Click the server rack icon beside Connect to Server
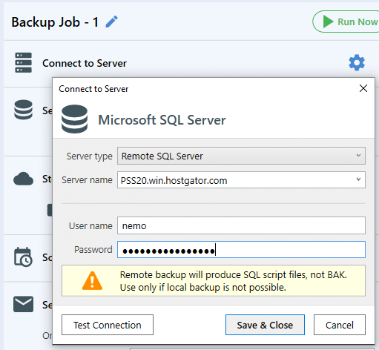The width and height of the screenshot is (379, 350). pyautogui.click(x=23, y=62)
